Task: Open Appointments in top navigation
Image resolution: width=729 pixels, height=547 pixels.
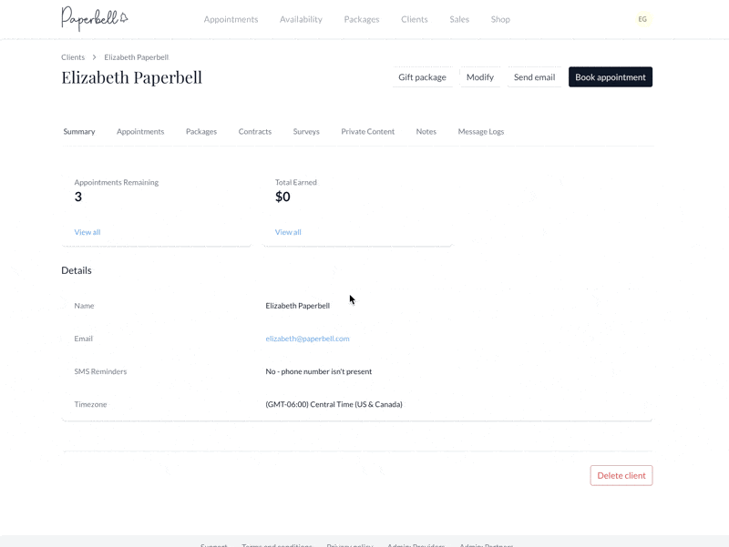Action: point(231,19)
